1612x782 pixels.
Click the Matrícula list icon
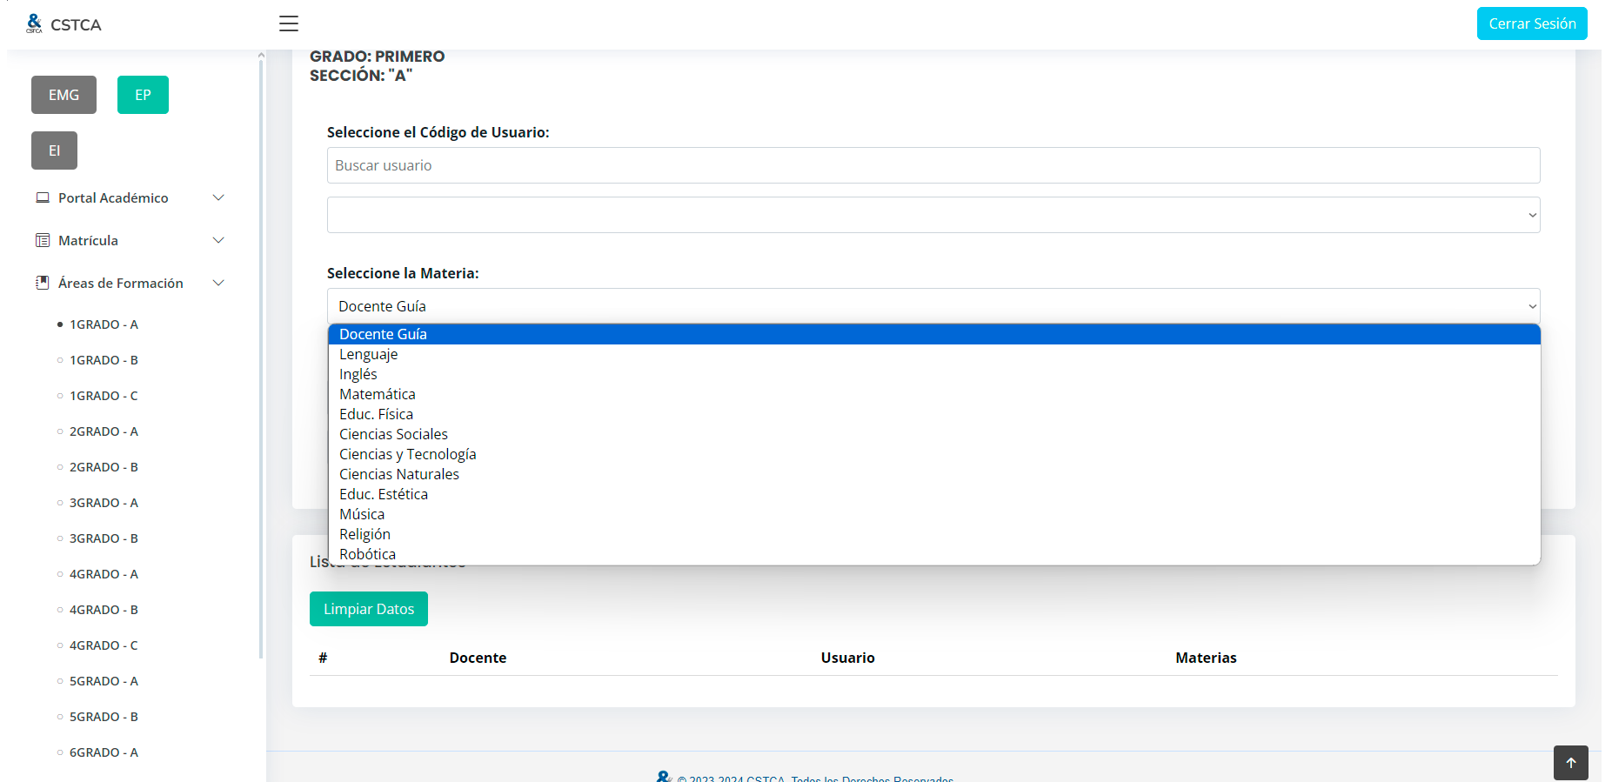pyautogui.click(x=43, y=240)
